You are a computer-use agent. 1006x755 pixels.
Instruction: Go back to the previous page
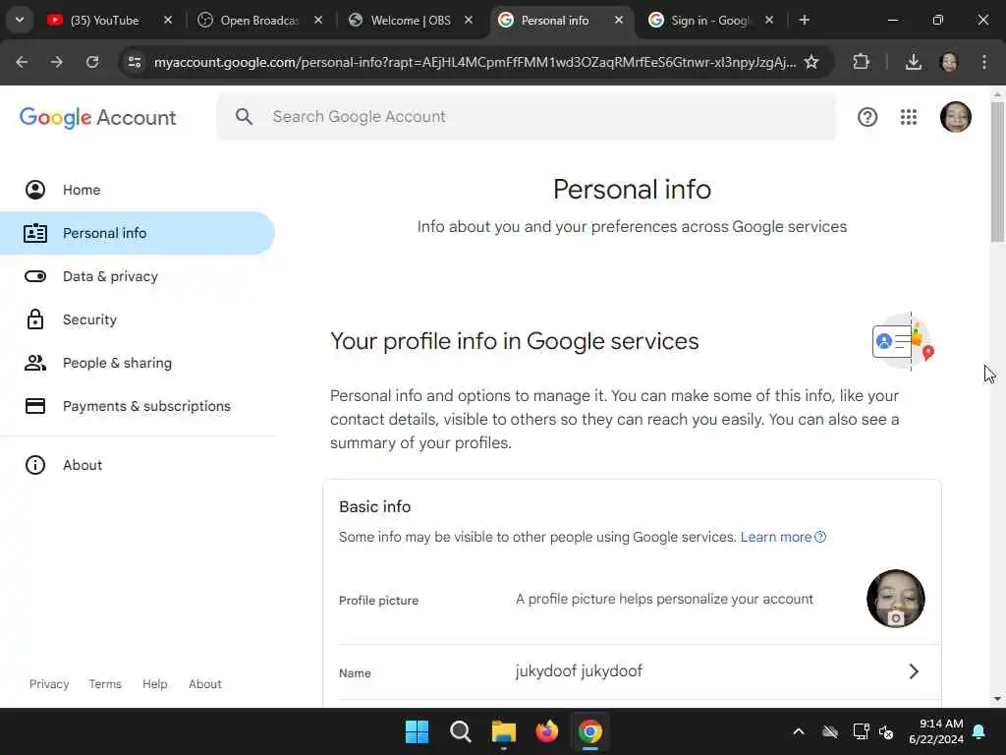coord(22,62)
